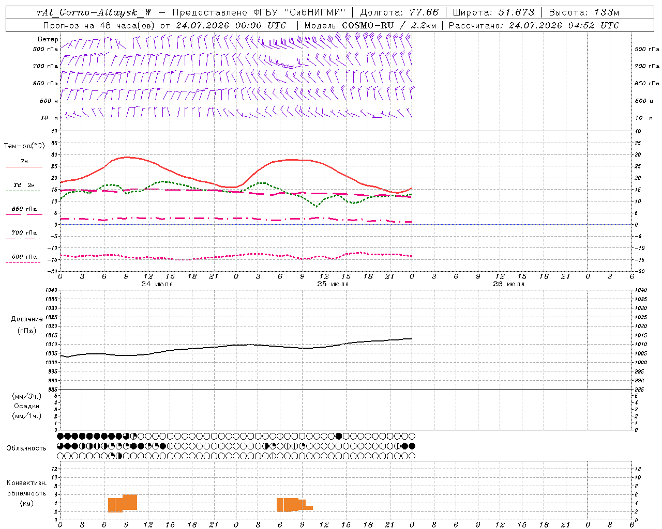Click the rAl_Gorno-Altaysk_W station title
The height and width of the screenshot is (529, 662).
click(x=95, y=12)
